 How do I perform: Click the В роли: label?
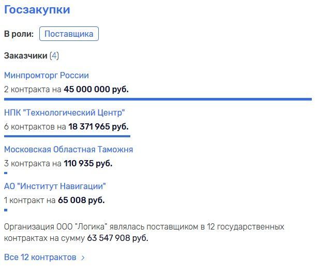[x=19, y=34]
